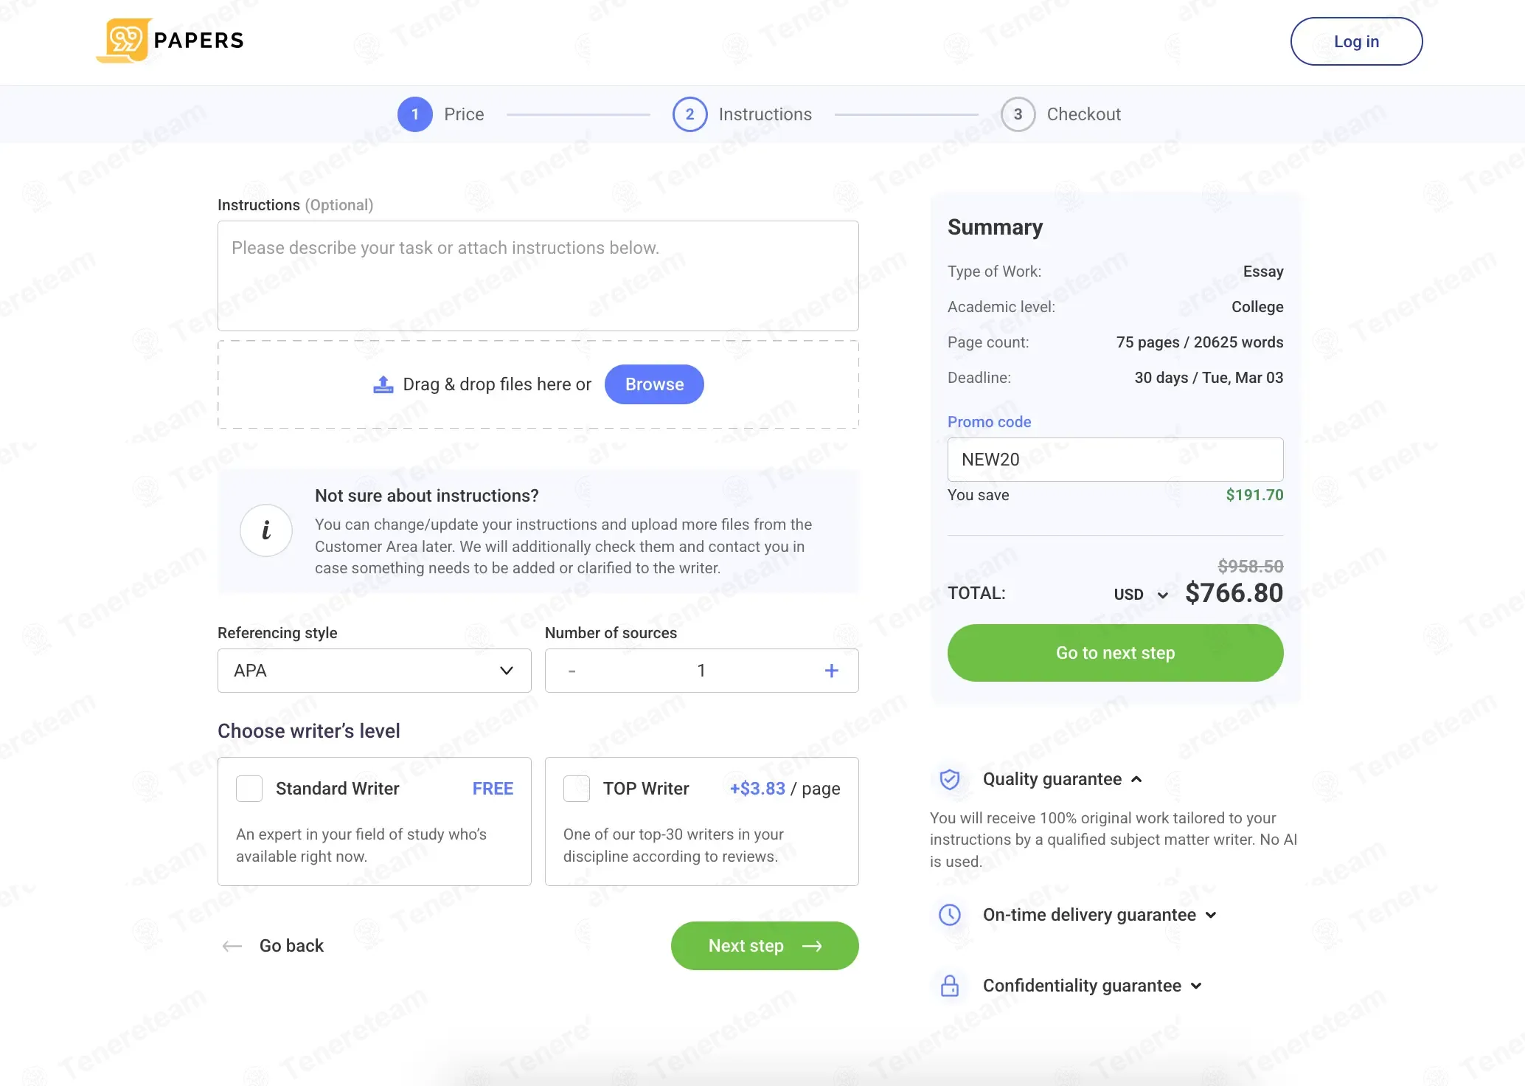Click the green Go to next step button
The width and height of the screenshot is (1525, 1086).
(x=1115, y=653)
